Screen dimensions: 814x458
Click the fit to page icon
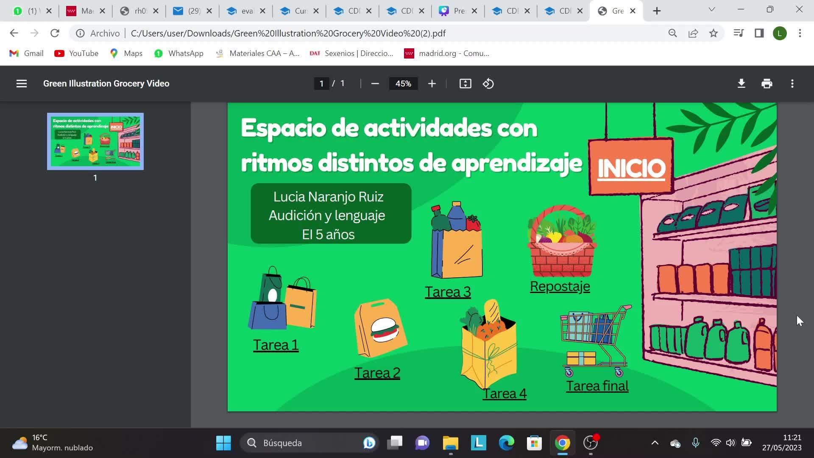[x=465, y=84]
